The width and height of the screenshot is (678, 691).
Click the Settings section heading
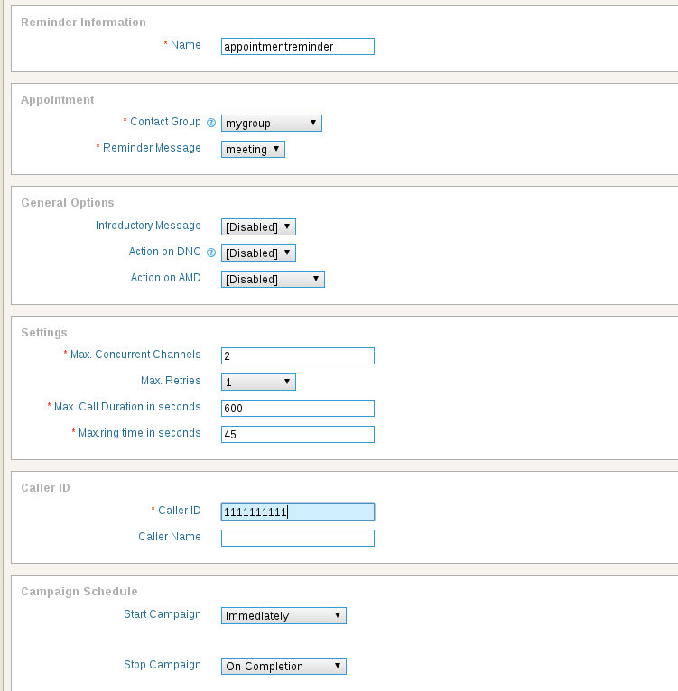(44, 333)
